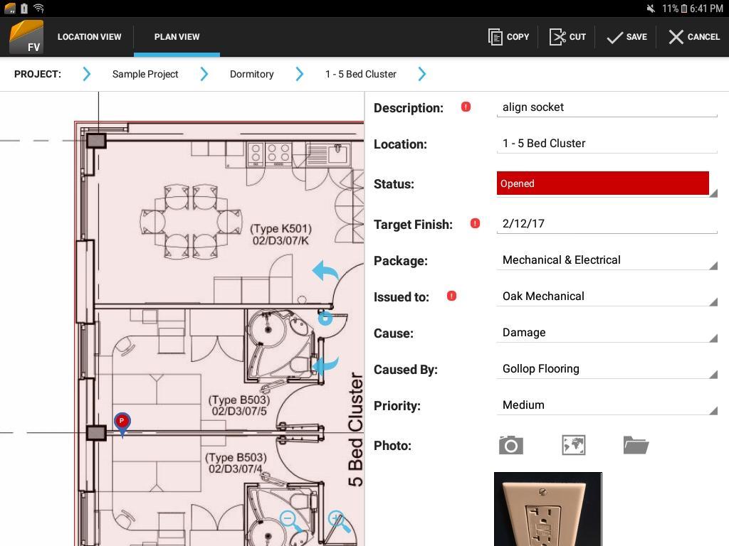Zoom in on the floor plan
Screen dimensions: 729x546
pyautogui.click(x=340, y=521)
